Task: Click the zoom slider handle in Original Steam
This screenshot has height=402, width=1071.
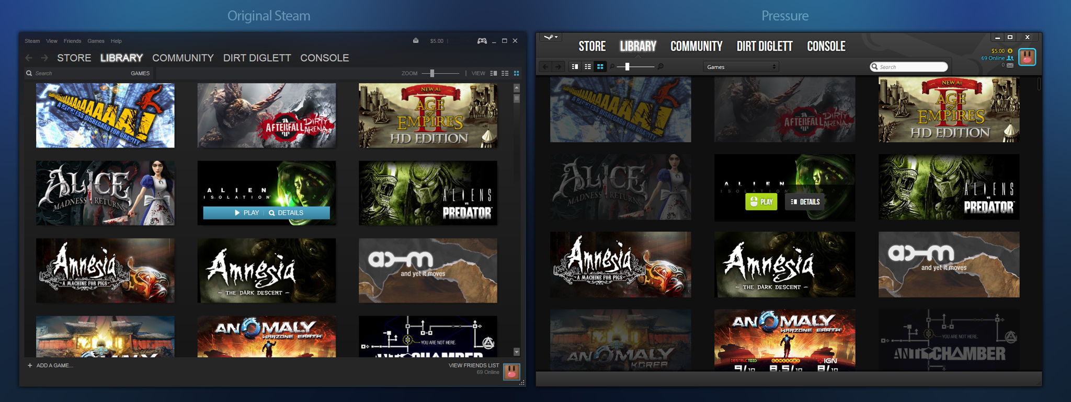Action: tap(432, 73)
